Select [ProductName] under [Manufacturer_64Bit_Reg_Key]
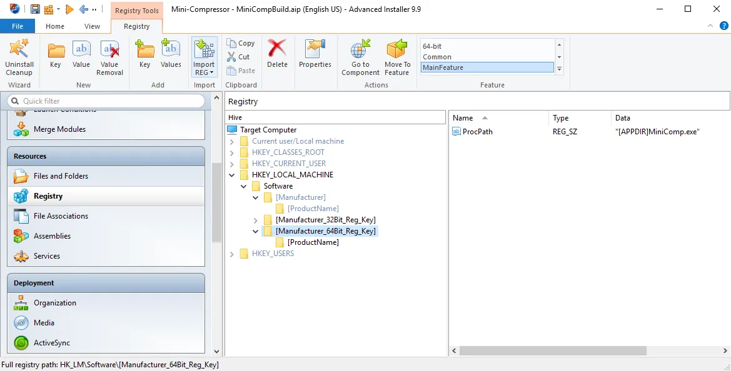Image resolution: width=731 pixels, height=371 pixels. coord(313,242)
